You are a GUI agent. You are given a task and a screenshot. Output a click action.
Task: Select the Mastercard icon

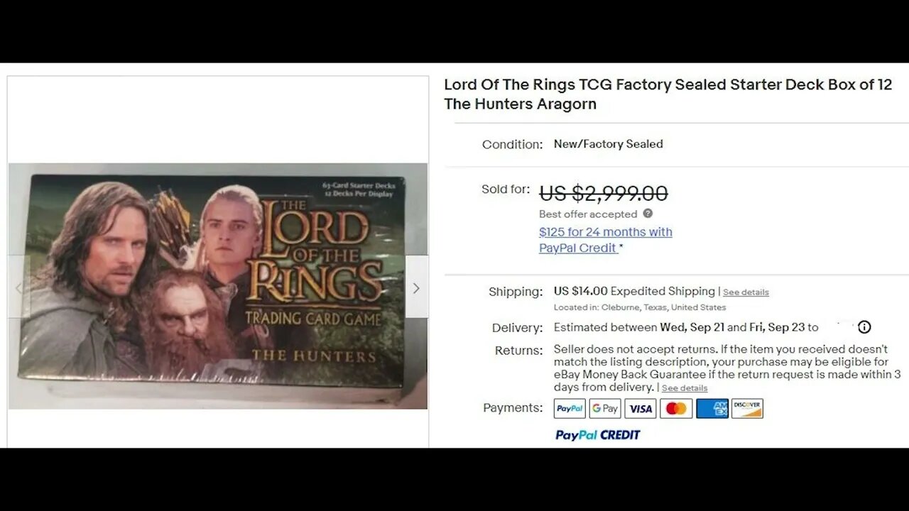pyautogui.click(x=676, y=408)
